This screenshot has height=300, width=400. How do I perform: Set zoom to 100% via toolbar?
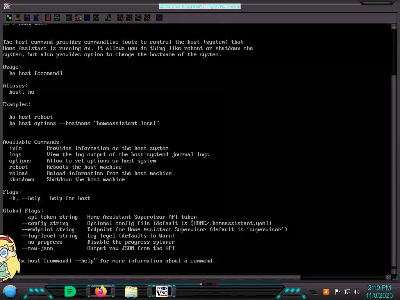138,17
